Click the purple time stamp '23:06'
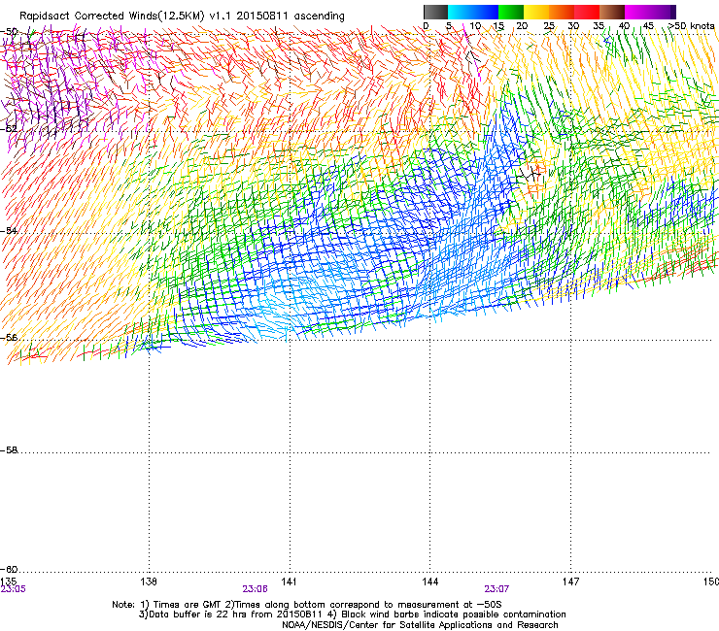719x631 pixels. click(x=255, y=589)
